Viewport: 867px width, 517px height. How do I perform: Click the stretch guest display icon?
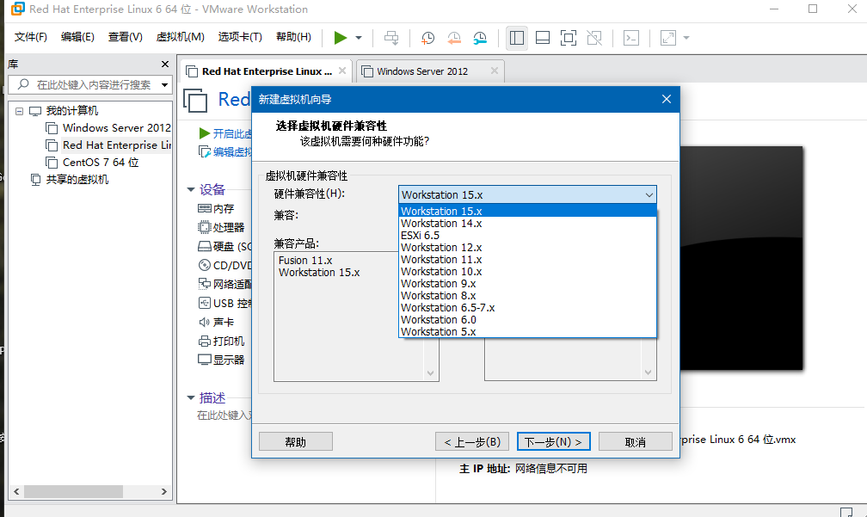tap(668, 38)
